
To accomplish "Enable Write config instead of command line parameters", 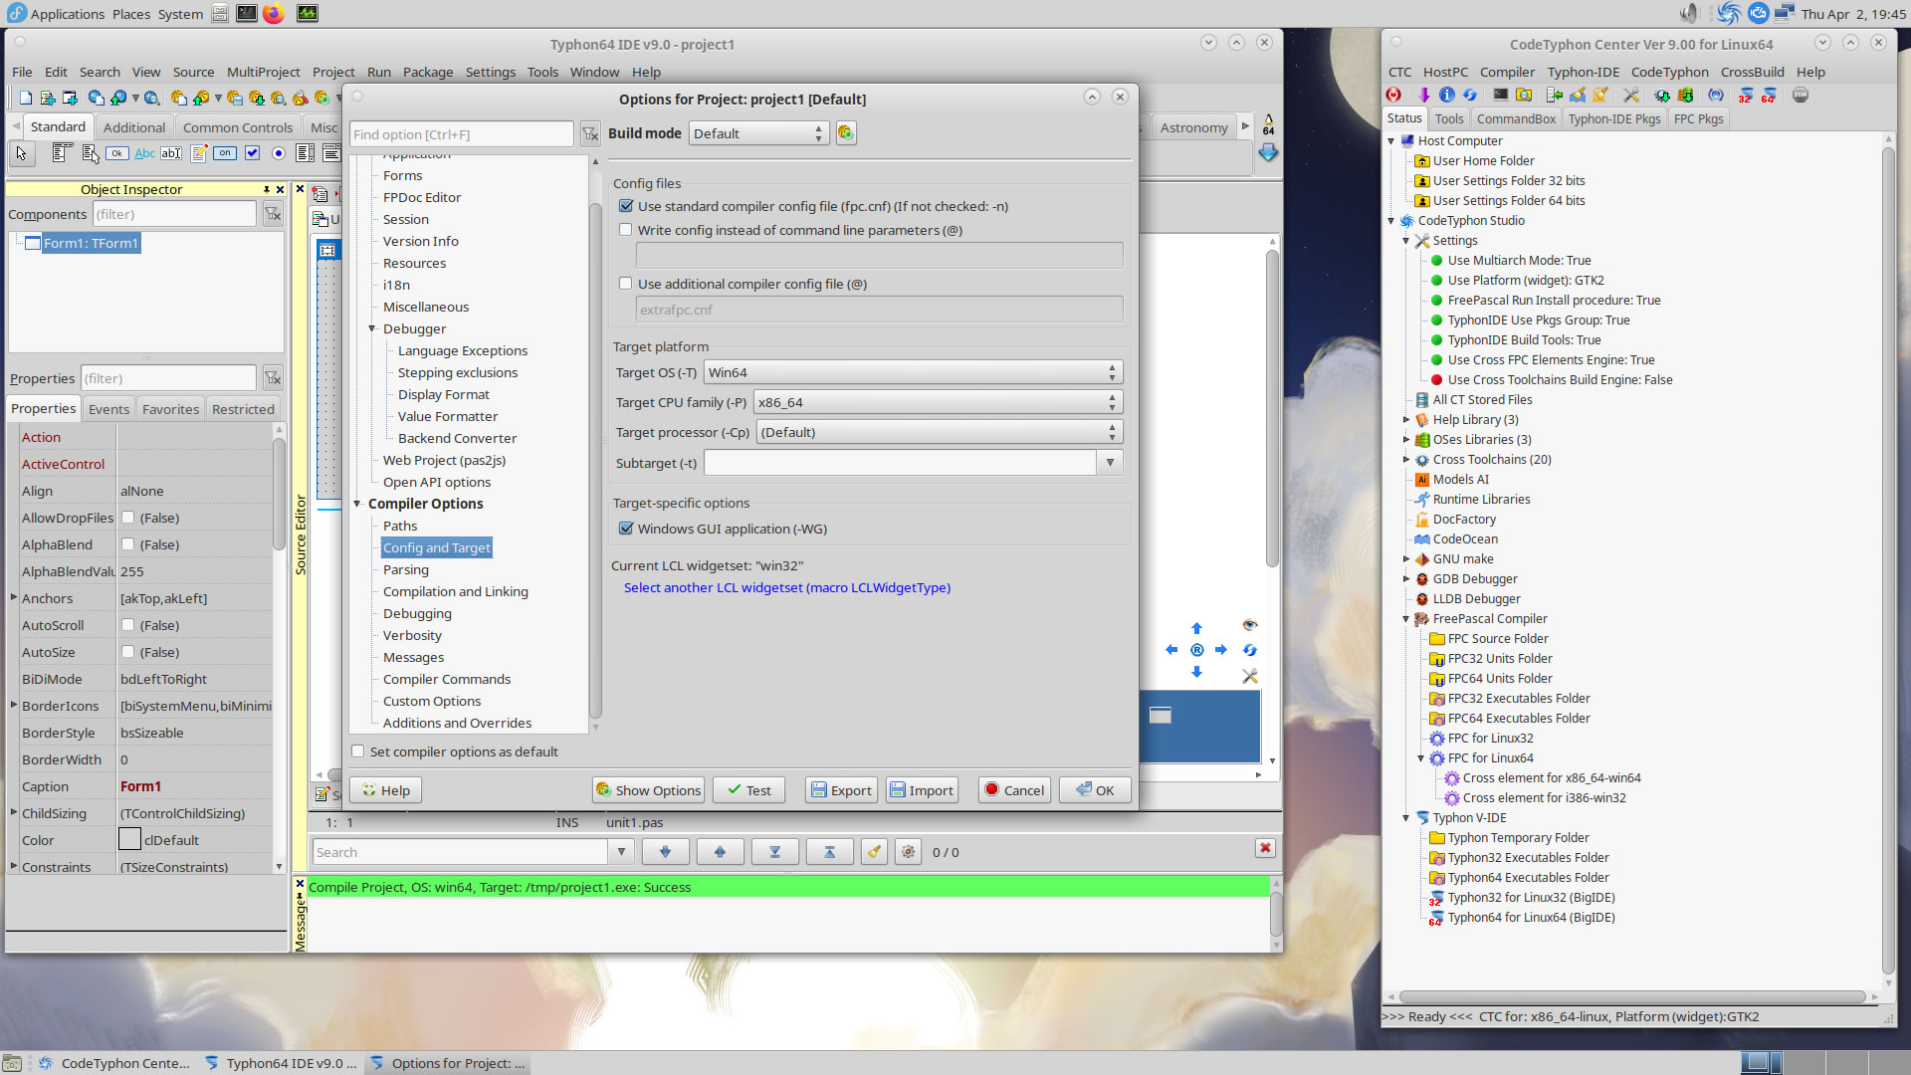I will [x=626, y=230].
